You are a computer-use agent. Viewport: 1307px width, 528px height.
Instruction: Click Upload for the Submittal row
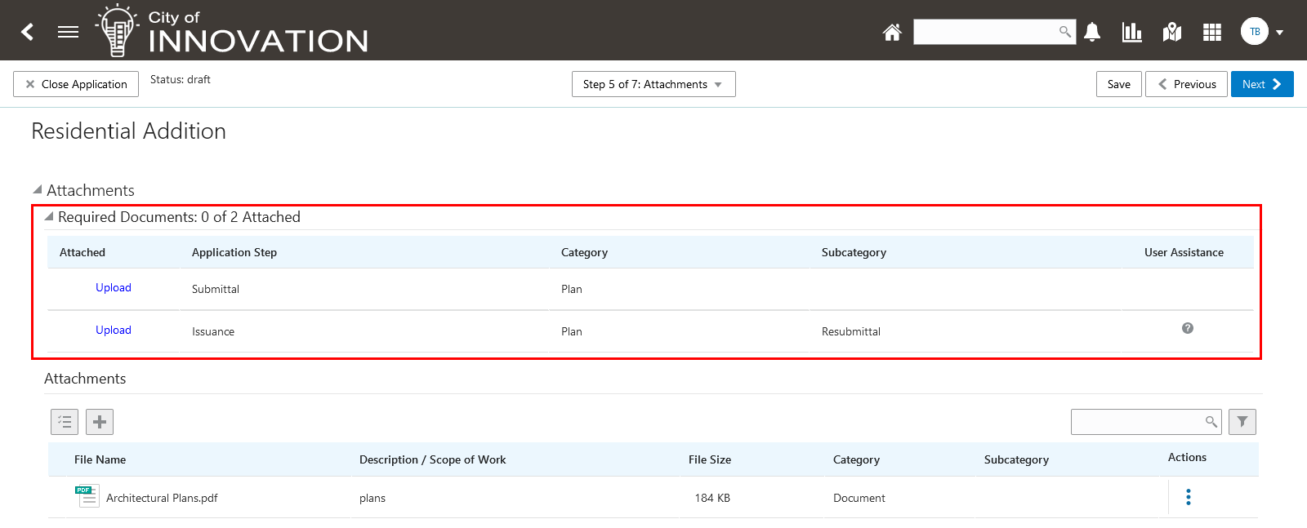[114, 287]
